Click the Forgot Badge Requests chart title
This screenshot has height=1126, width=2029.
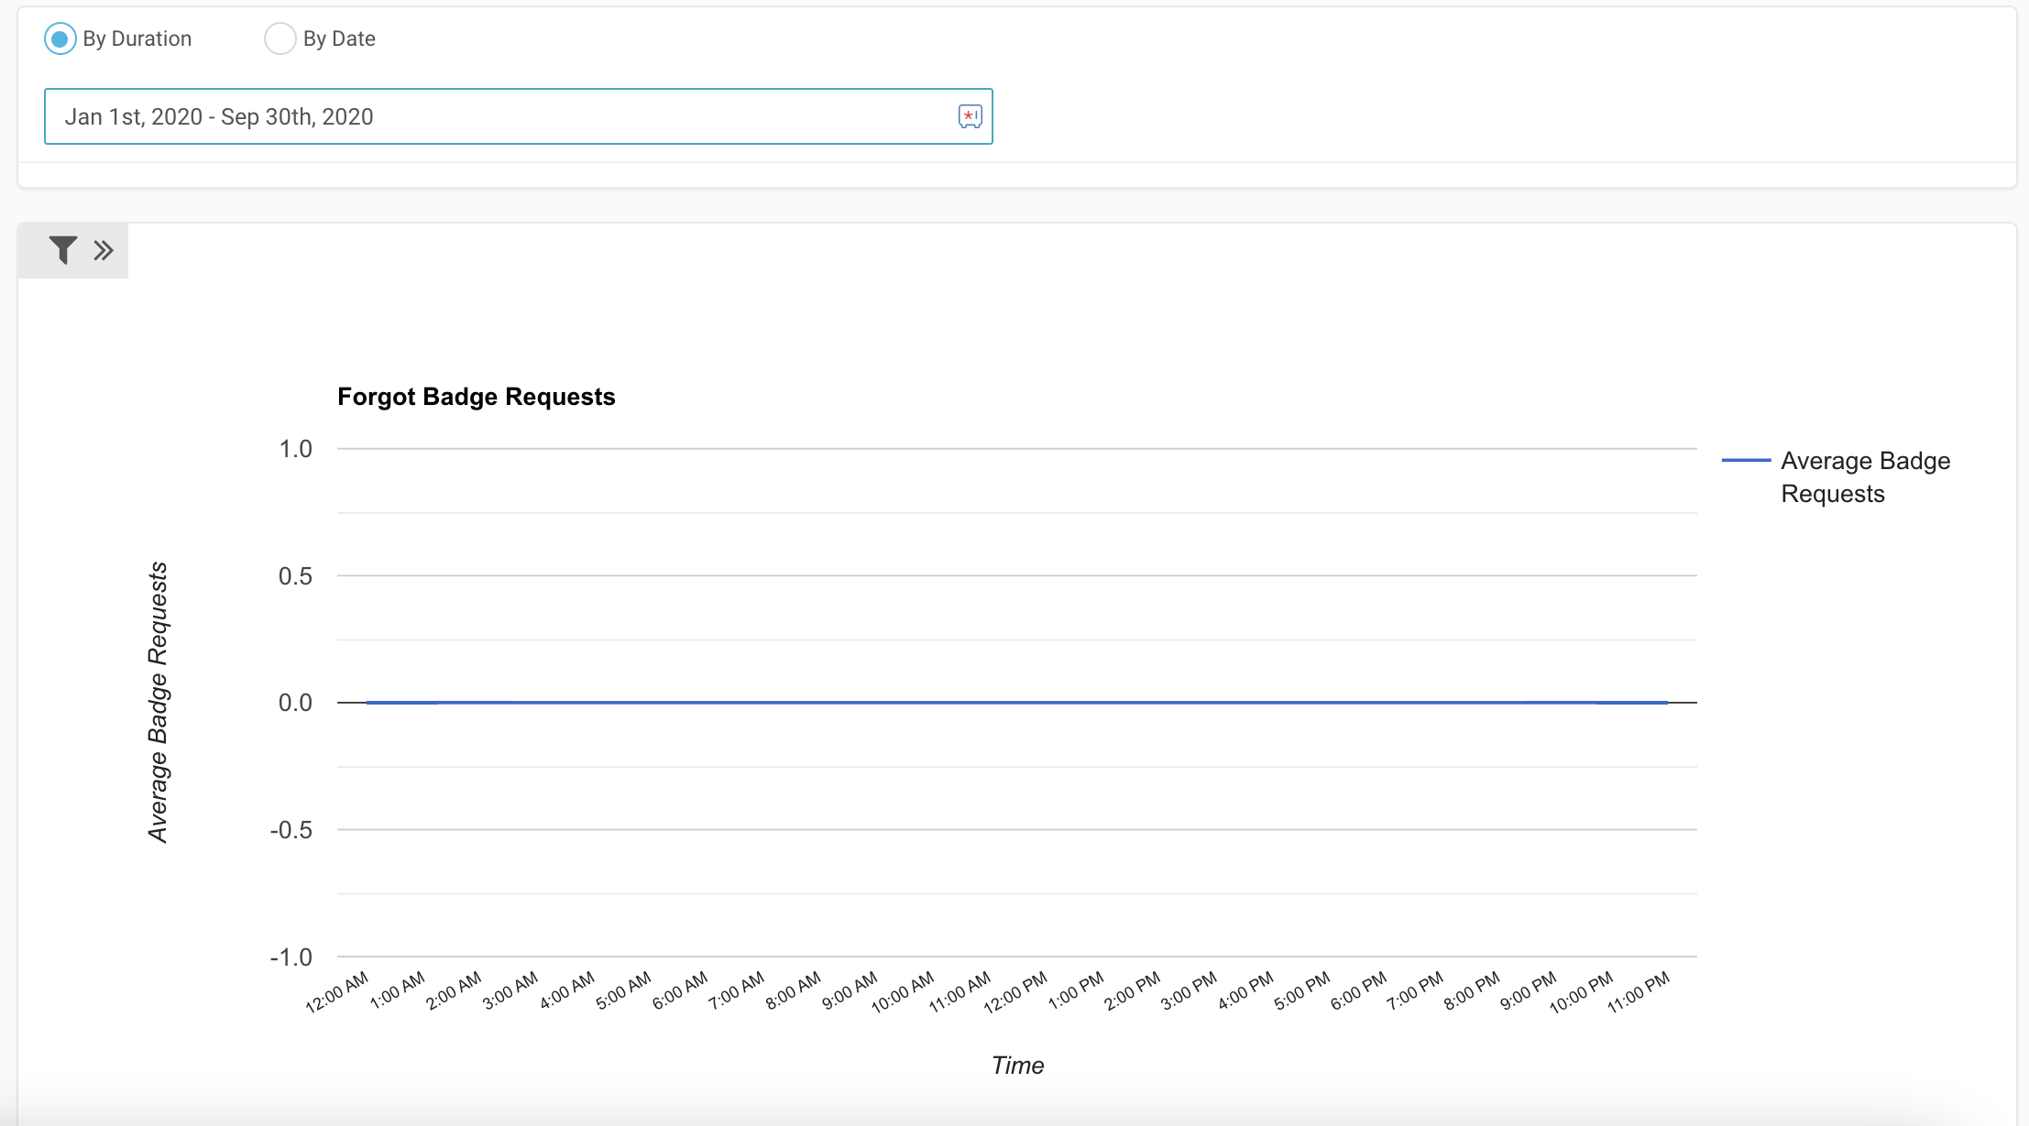[476, 397]
